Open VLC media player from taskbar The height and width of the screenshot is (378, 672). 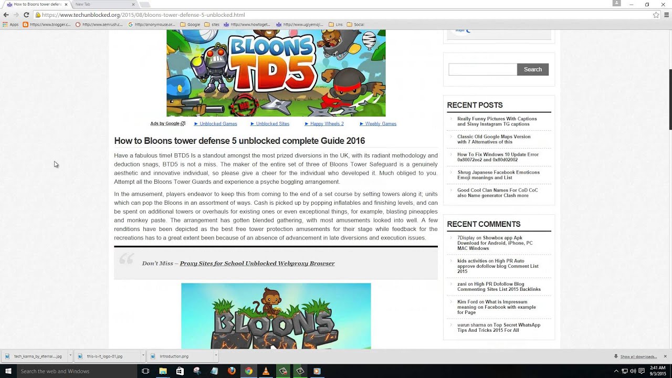(x=266, y=371)
